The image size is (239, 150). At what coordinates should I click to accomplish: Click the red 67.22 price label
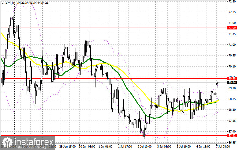pos(232,136)
